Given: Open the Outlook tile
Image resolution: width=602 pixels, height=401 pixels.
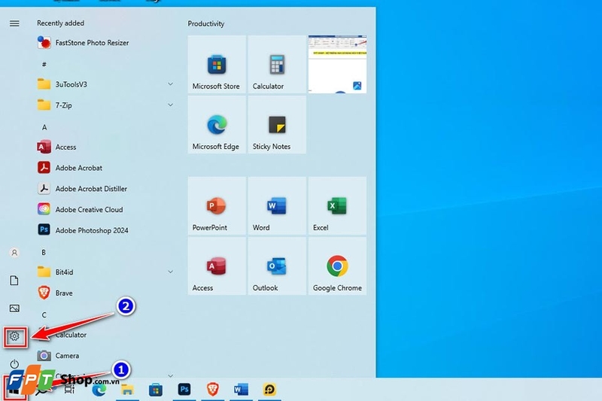Looking at the screenshot, I should [277, 266].
